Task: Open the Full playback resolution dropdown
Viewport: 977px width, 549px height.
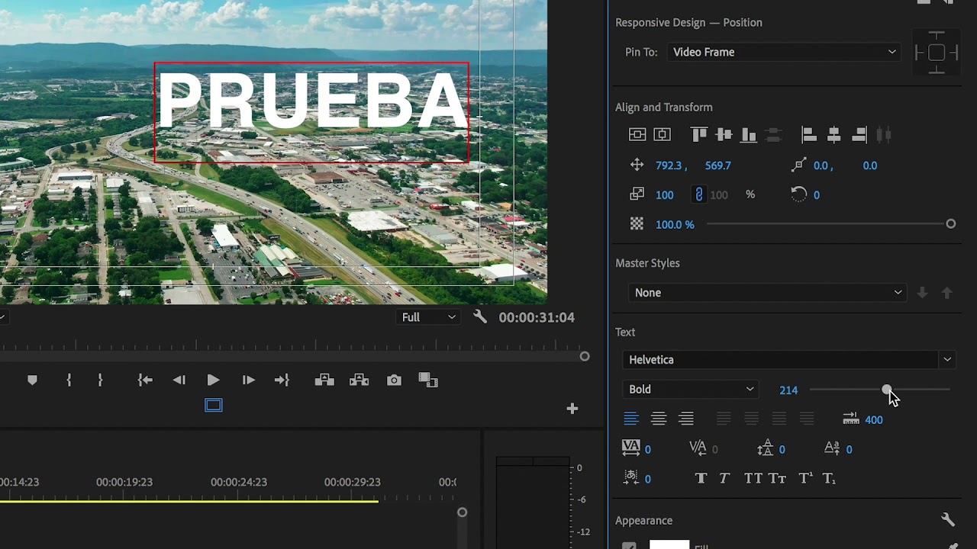Action: point(429,317)
